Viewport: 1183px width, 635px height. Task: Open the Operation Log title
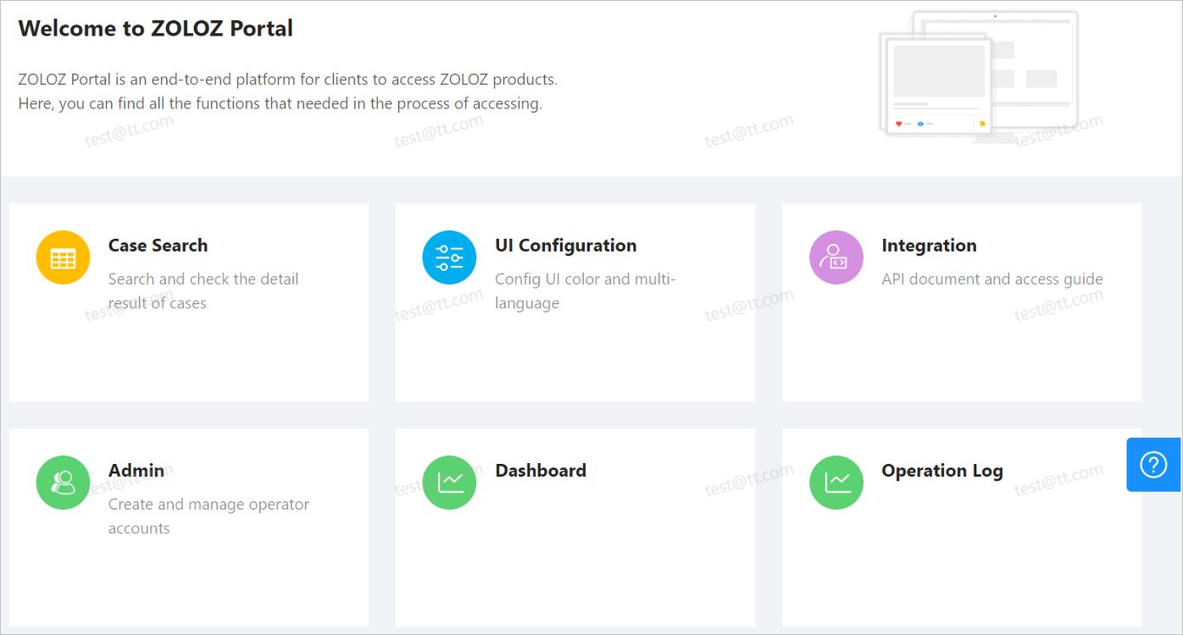(941, 471)
